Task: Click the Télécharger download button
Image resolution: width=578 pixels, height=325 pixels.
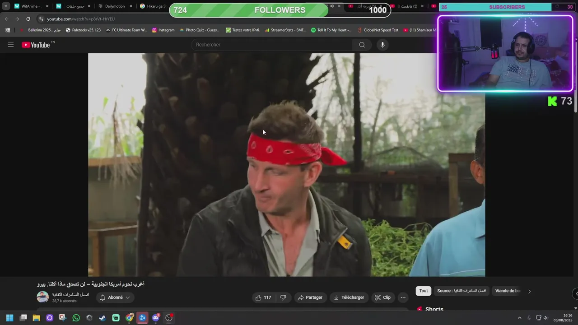Action: click(349, 297)
